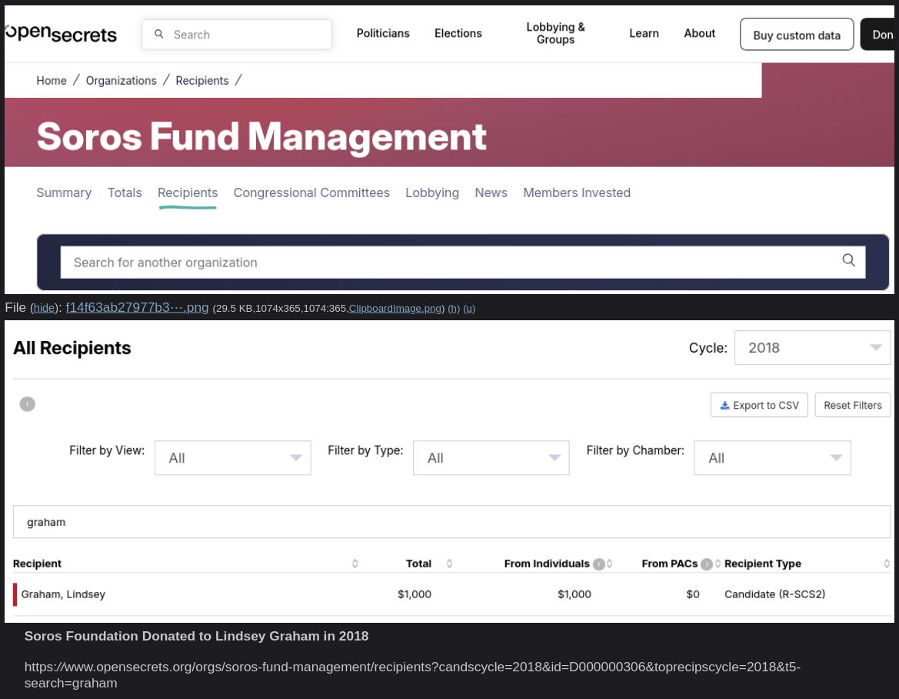Click the (u) link after file info
This screenshot has height=699, width=899.
pos(469,308)
